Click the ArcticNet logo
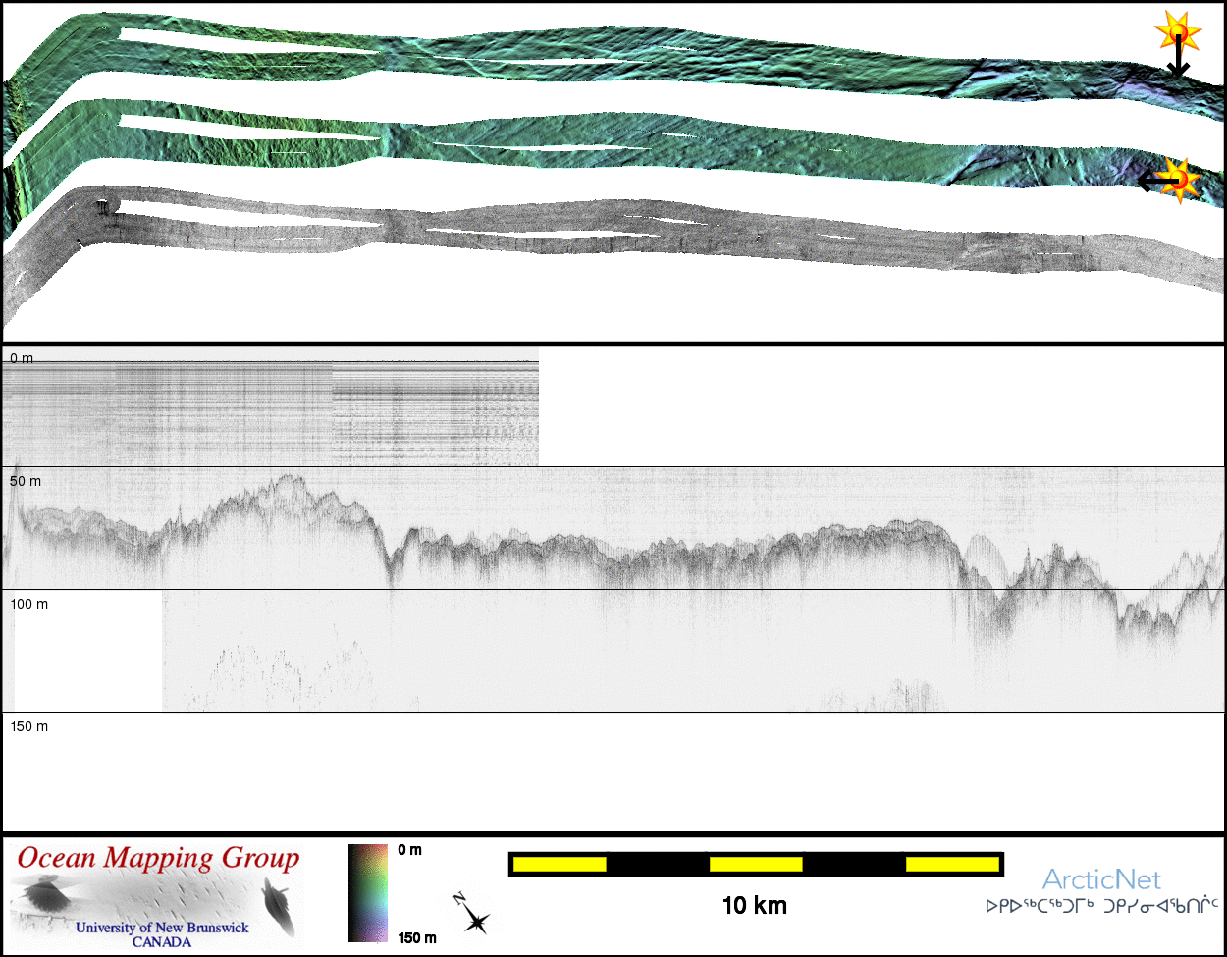This screenshot has width=1227, height=957. coord(1101,879)
